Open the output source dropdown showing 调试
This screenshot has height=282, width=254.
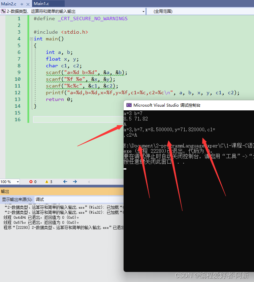point(79,200)
